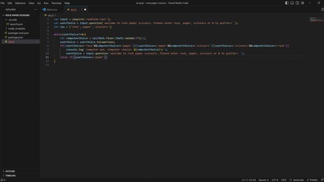Click line number 11 in gutter

47,57
